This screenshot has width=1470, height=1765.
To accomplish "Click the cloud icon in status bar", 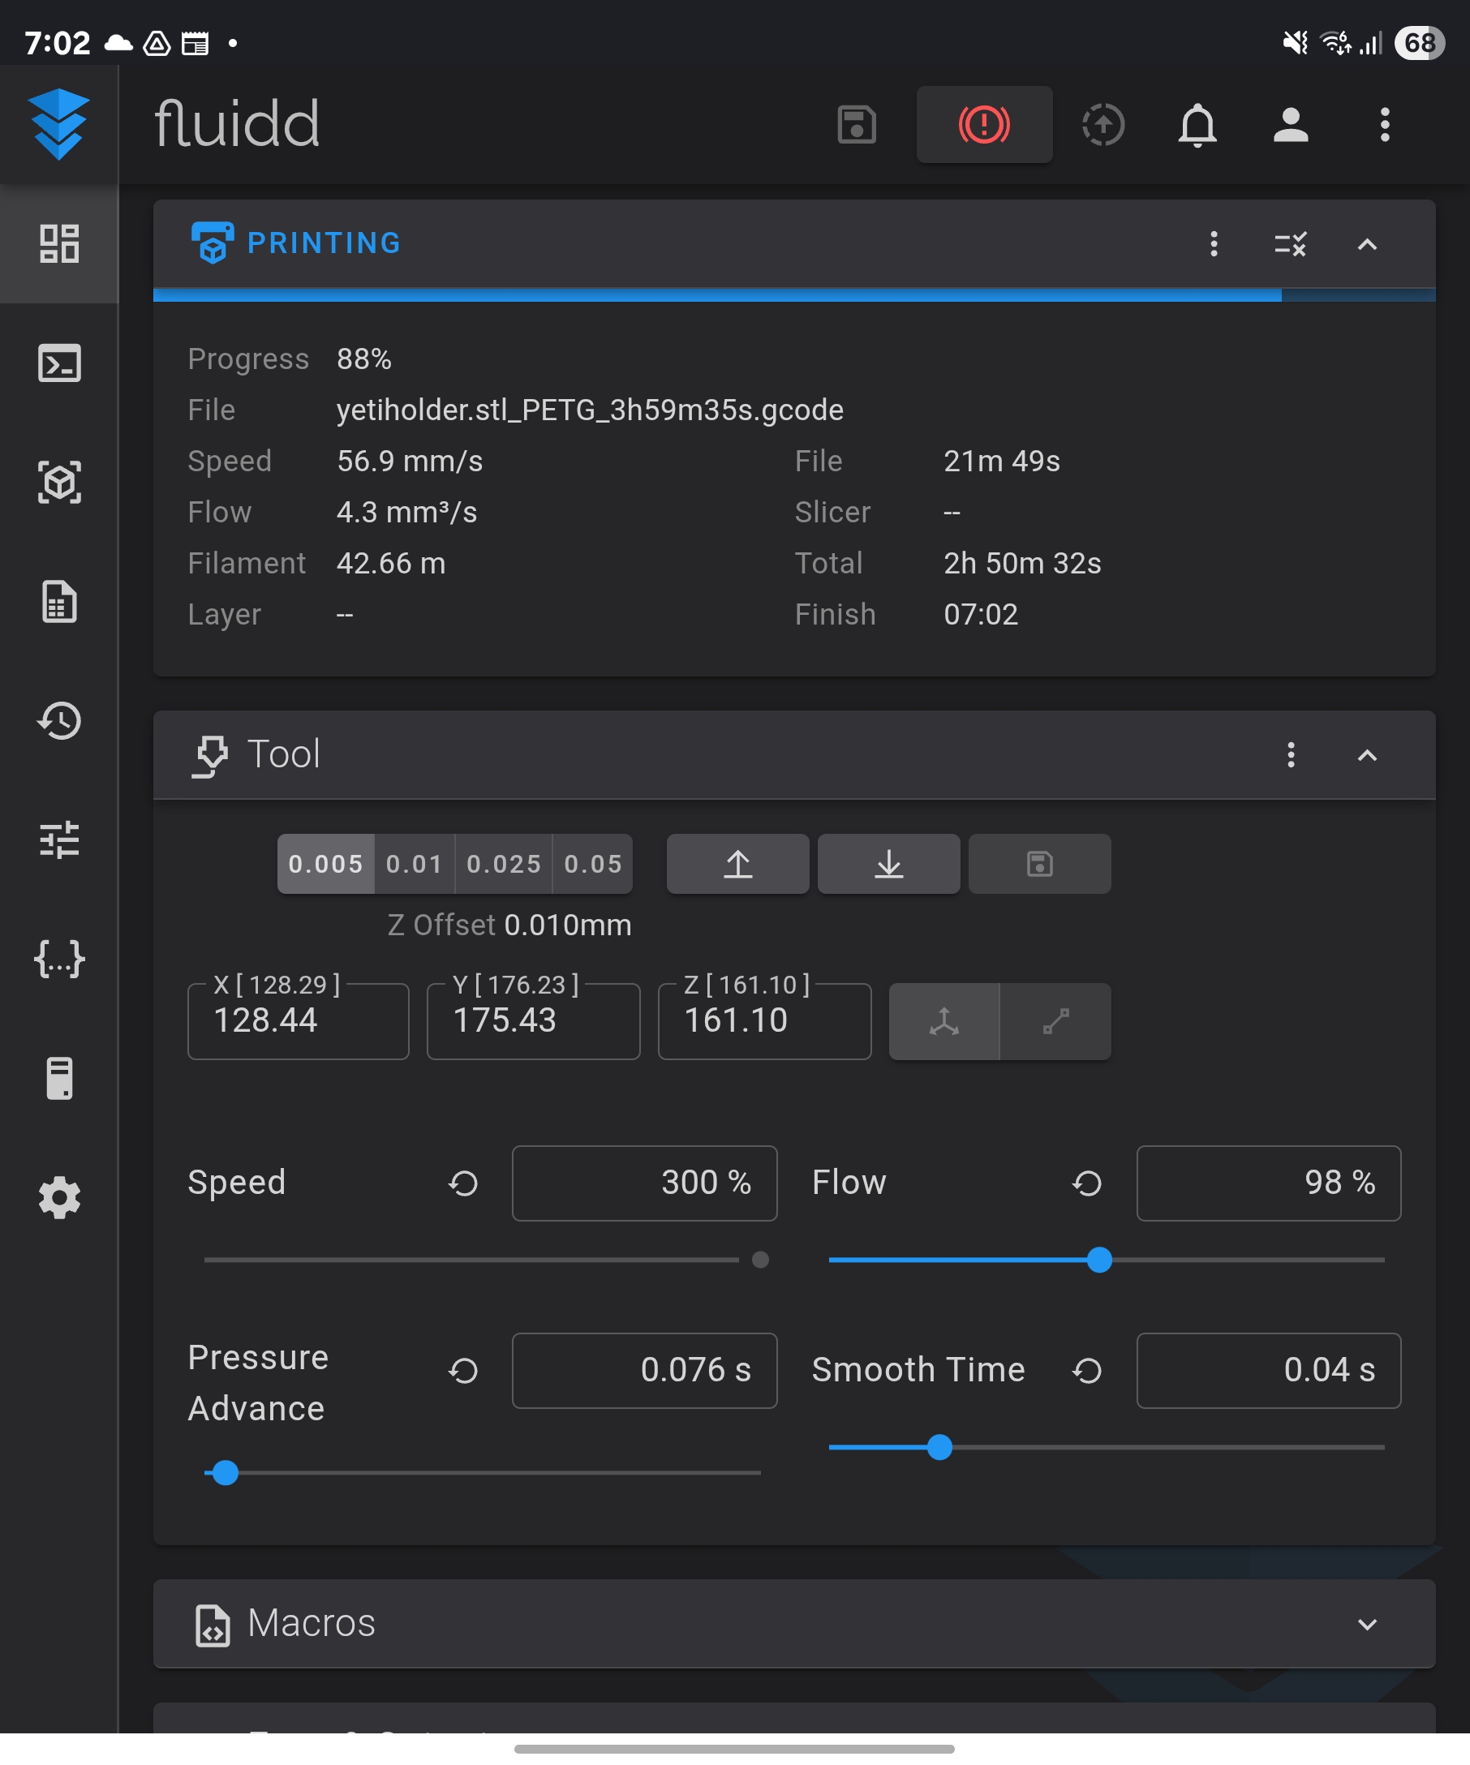I will pos(118,43).
